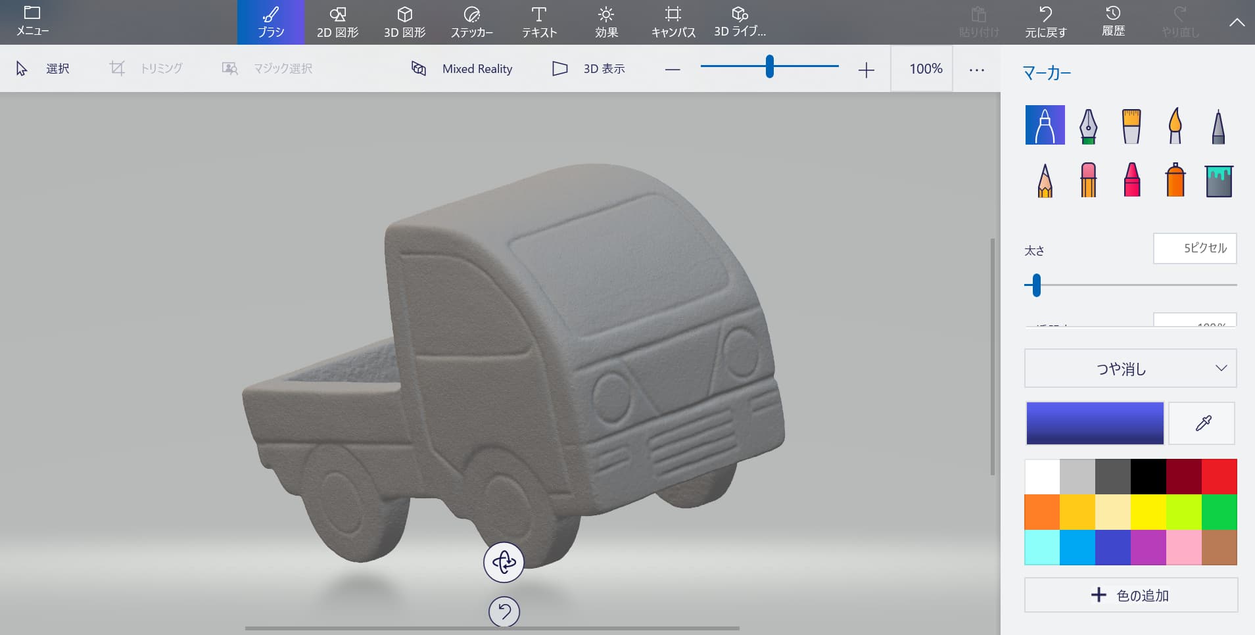Click the 色の追加 button
This screenshot has height=635, width=1255.
pyautogui.click(x=1130, y=596)
